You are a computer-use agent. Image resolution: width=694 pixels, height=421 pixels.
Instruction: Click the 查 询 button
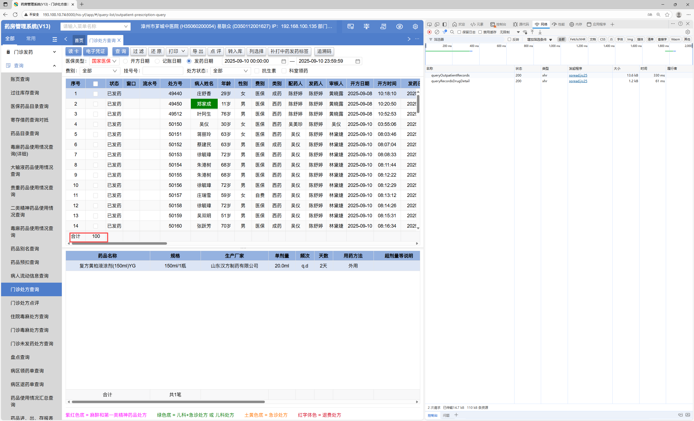[121, 51]
